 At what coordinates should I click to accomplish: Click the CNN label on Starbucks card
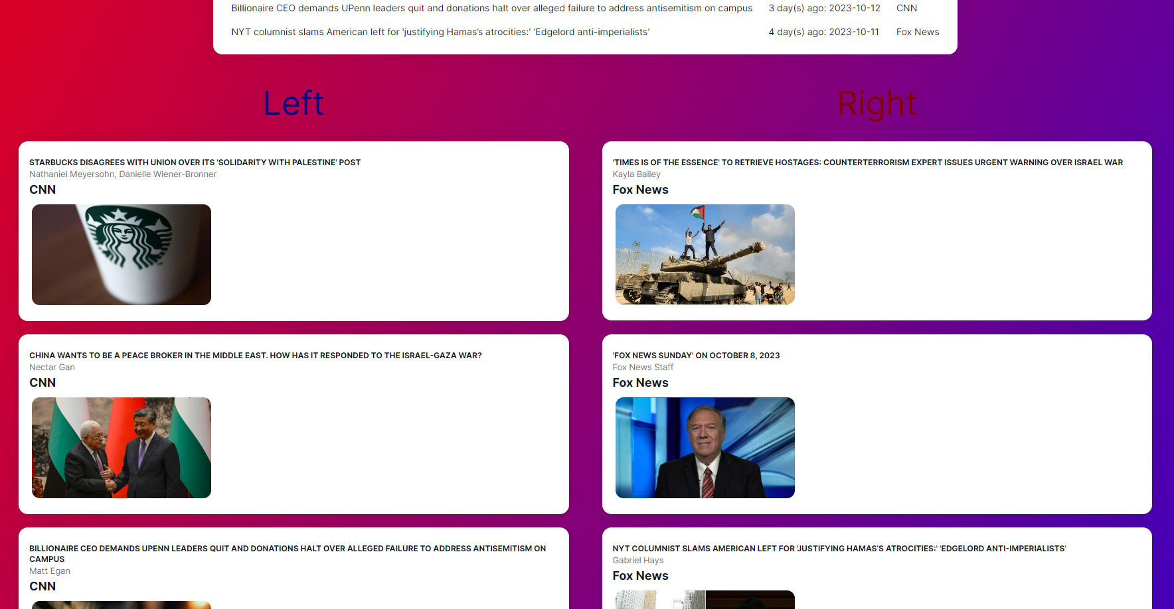[x=42, y=190]
